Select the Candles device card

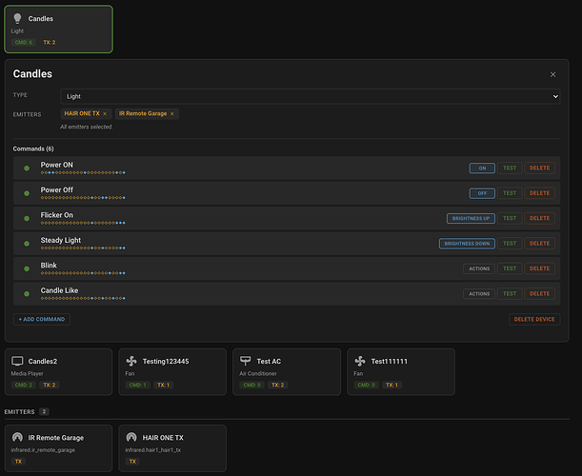point(58,30)
